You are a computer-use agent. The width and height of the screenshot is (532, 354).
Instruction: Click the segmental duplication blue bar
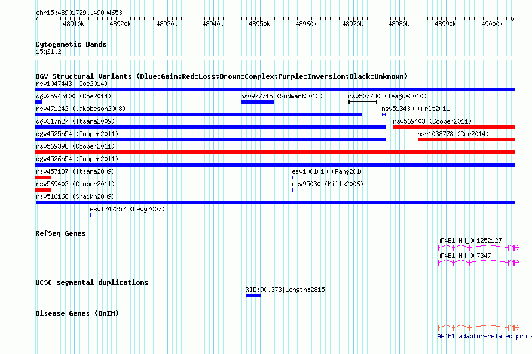(253, 295)
